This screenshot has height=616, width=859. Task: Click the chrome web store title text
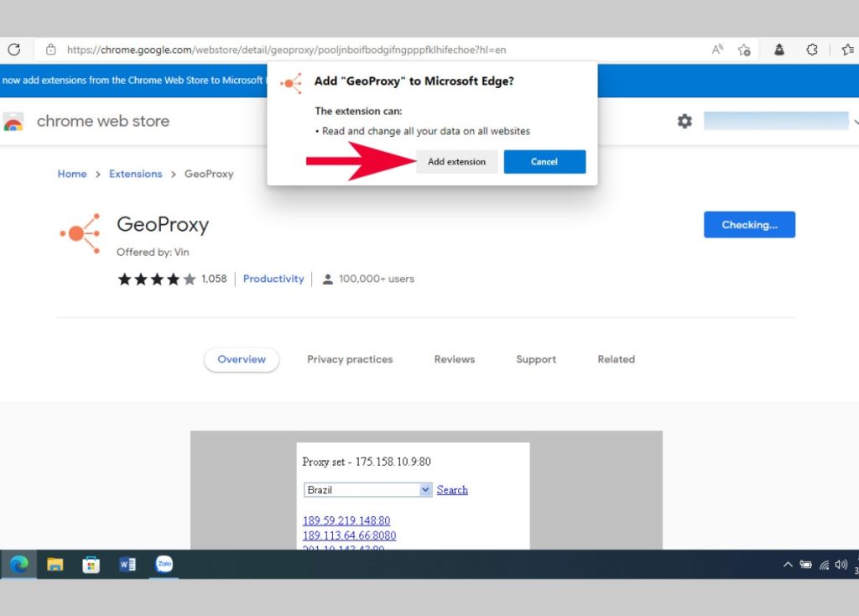click(x=103, y=121)
